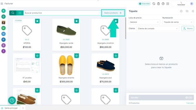Image resolution: width=196 pixels, height=110 pixels.
Task: Open the help question mark in header
Action: click(x=163, y=4)
